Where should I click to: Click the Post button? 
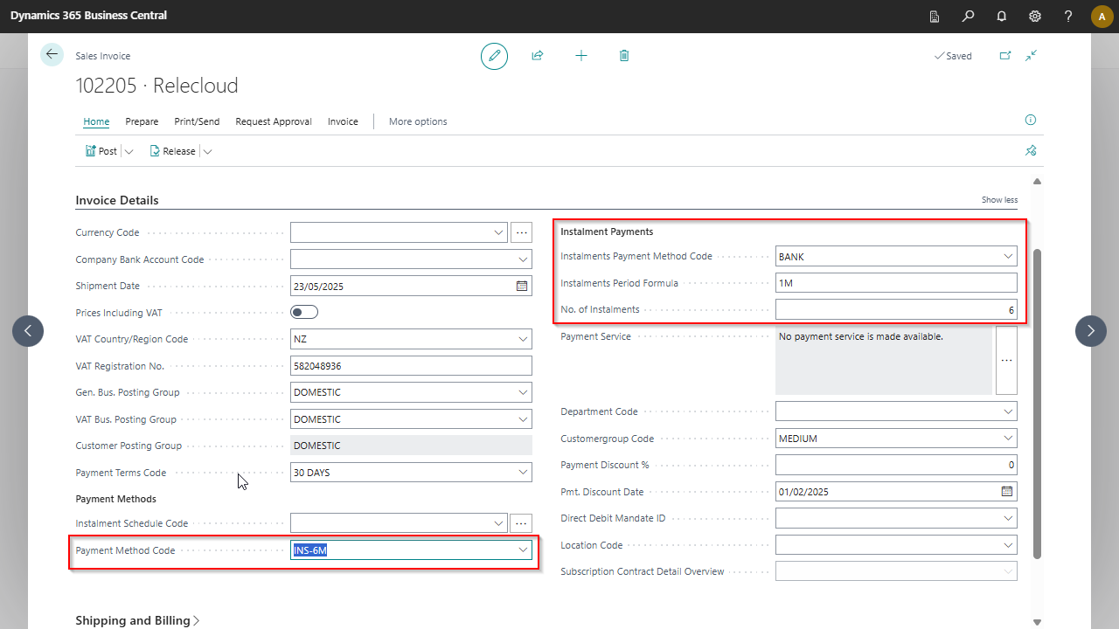tap(101, 151)
